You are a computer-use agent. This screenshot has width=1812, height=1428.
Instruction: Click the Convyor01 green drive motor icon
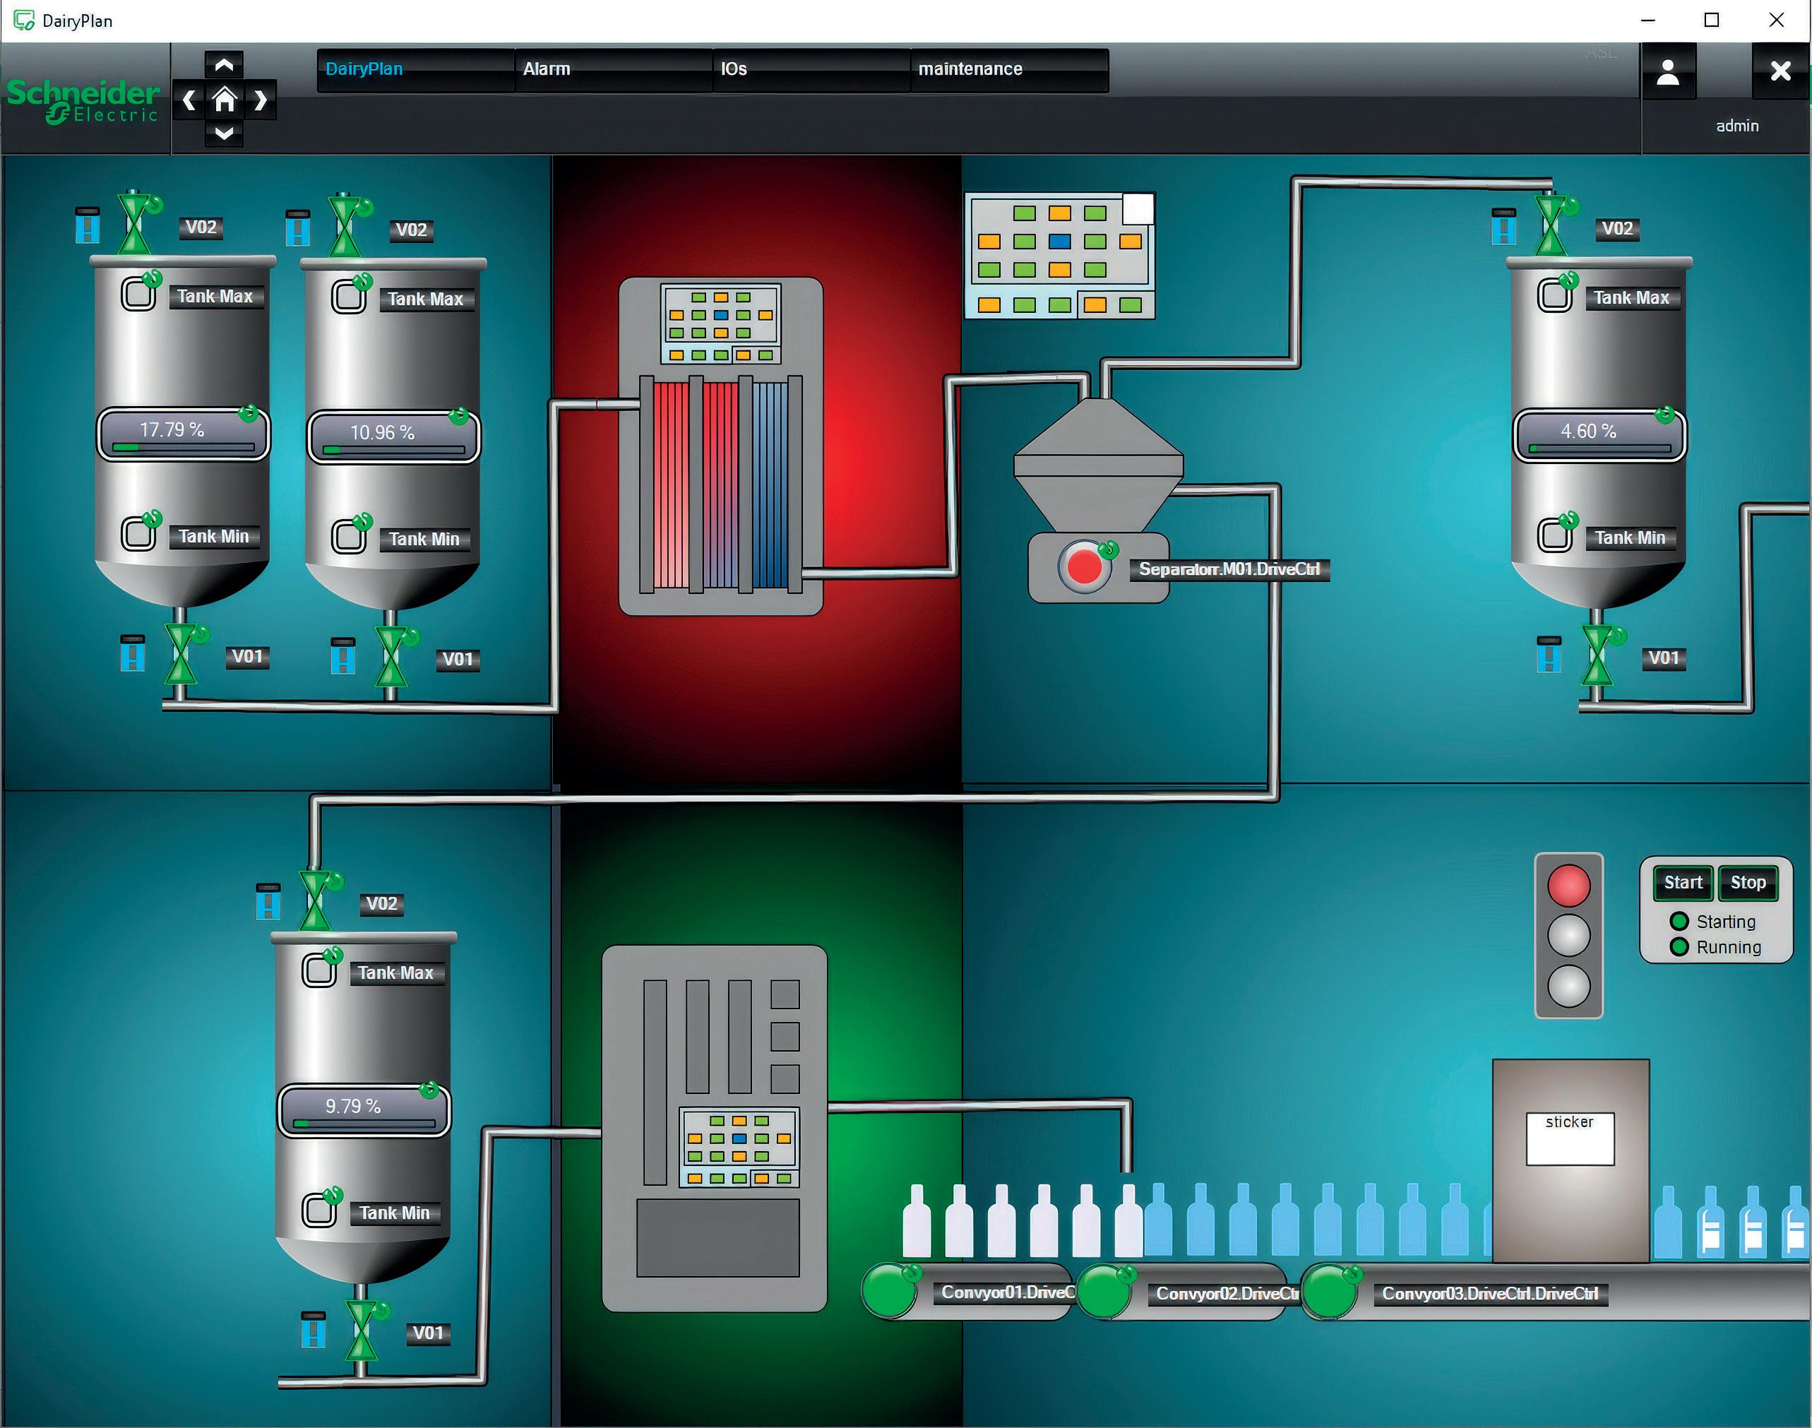click(x=888, y=1292)
